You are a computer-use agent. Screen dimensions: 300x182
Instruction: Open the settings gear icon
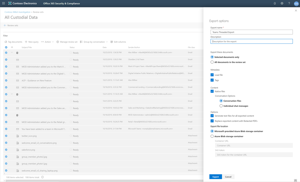(282, 3)
